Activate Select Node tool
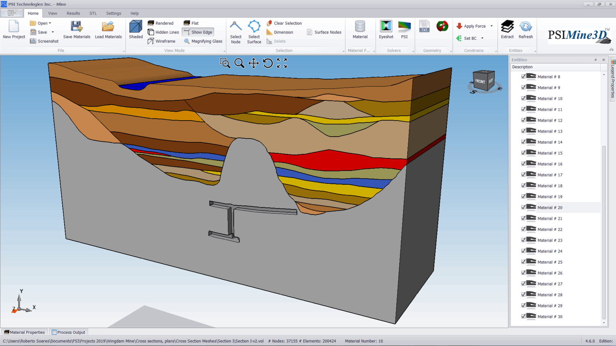The height and width of the screenshot is (346, 616). [x=235, y=32]
